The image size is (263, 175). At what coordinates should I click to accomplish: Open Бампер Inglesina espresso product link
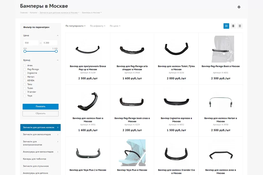[176, 120]
